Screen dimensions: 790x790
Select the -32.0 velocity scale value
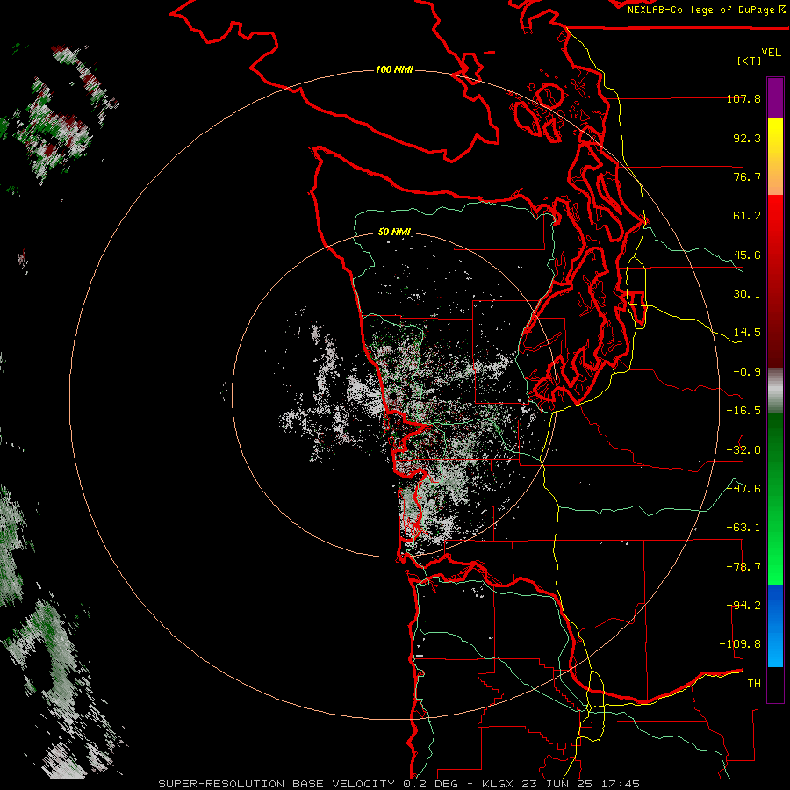743,450
